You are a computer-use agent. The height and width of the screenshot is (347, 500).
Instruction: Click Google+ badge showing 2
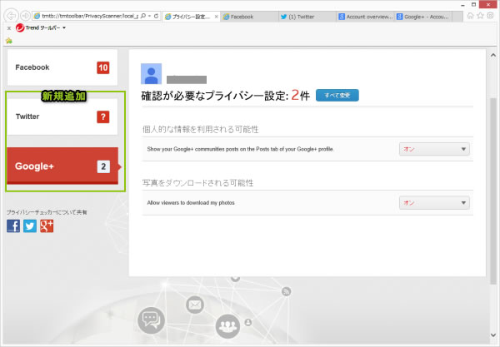103,166
